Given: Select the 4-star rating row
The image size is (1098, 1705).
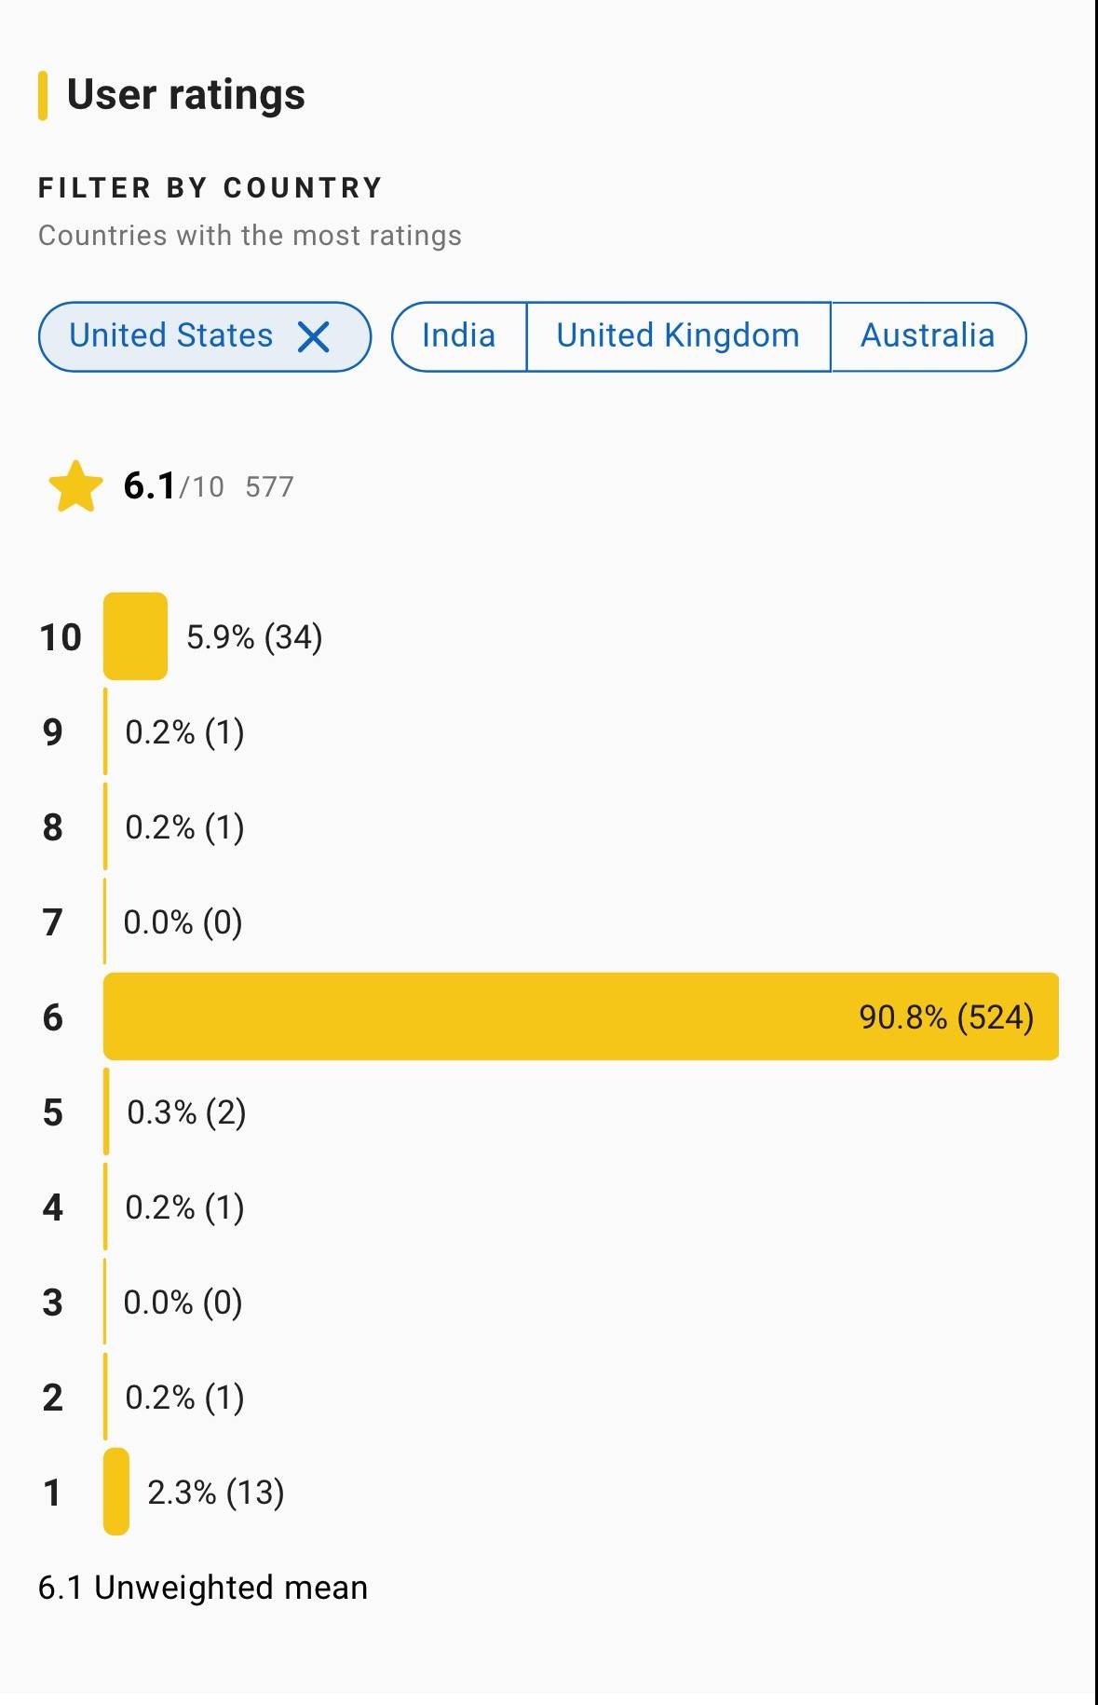Looking at the screenshot, I should tap(184, 1207).
